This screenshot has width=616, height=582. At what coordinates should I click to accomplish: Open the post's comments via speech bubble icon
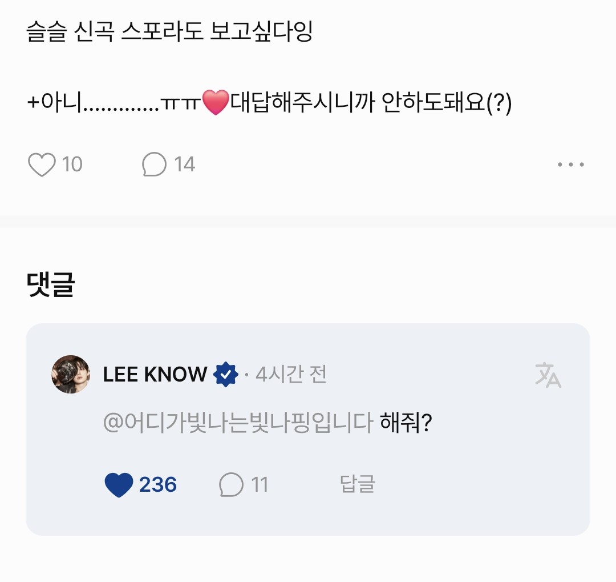coord(154,165)
